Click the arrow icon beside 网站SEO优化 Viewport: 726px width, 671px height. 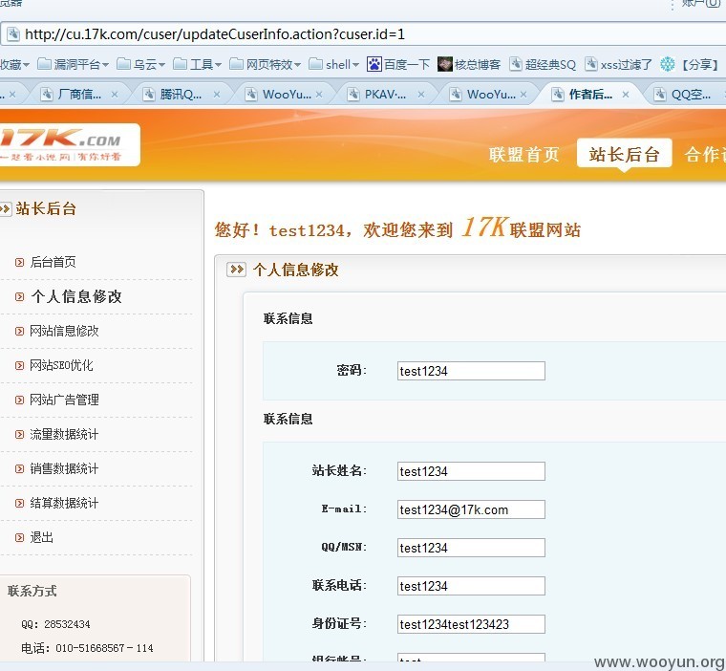[19, 366]
